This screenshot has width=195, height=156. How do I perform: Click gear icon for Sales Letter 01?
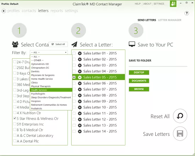80,53
